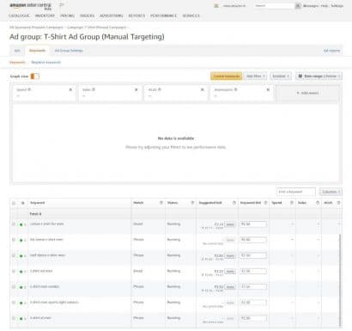Tick the first keyword row checkbox
The width and height of the screenshot is (352, 331).
click(x=14, y=224)
